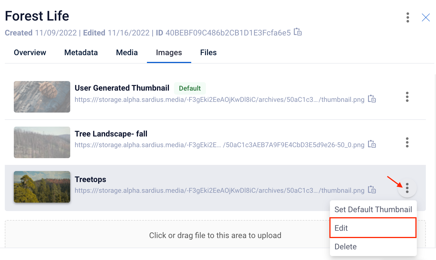436x260 pixels.
Task: Select Edit in the context menu
Action: tap(373, 228)
